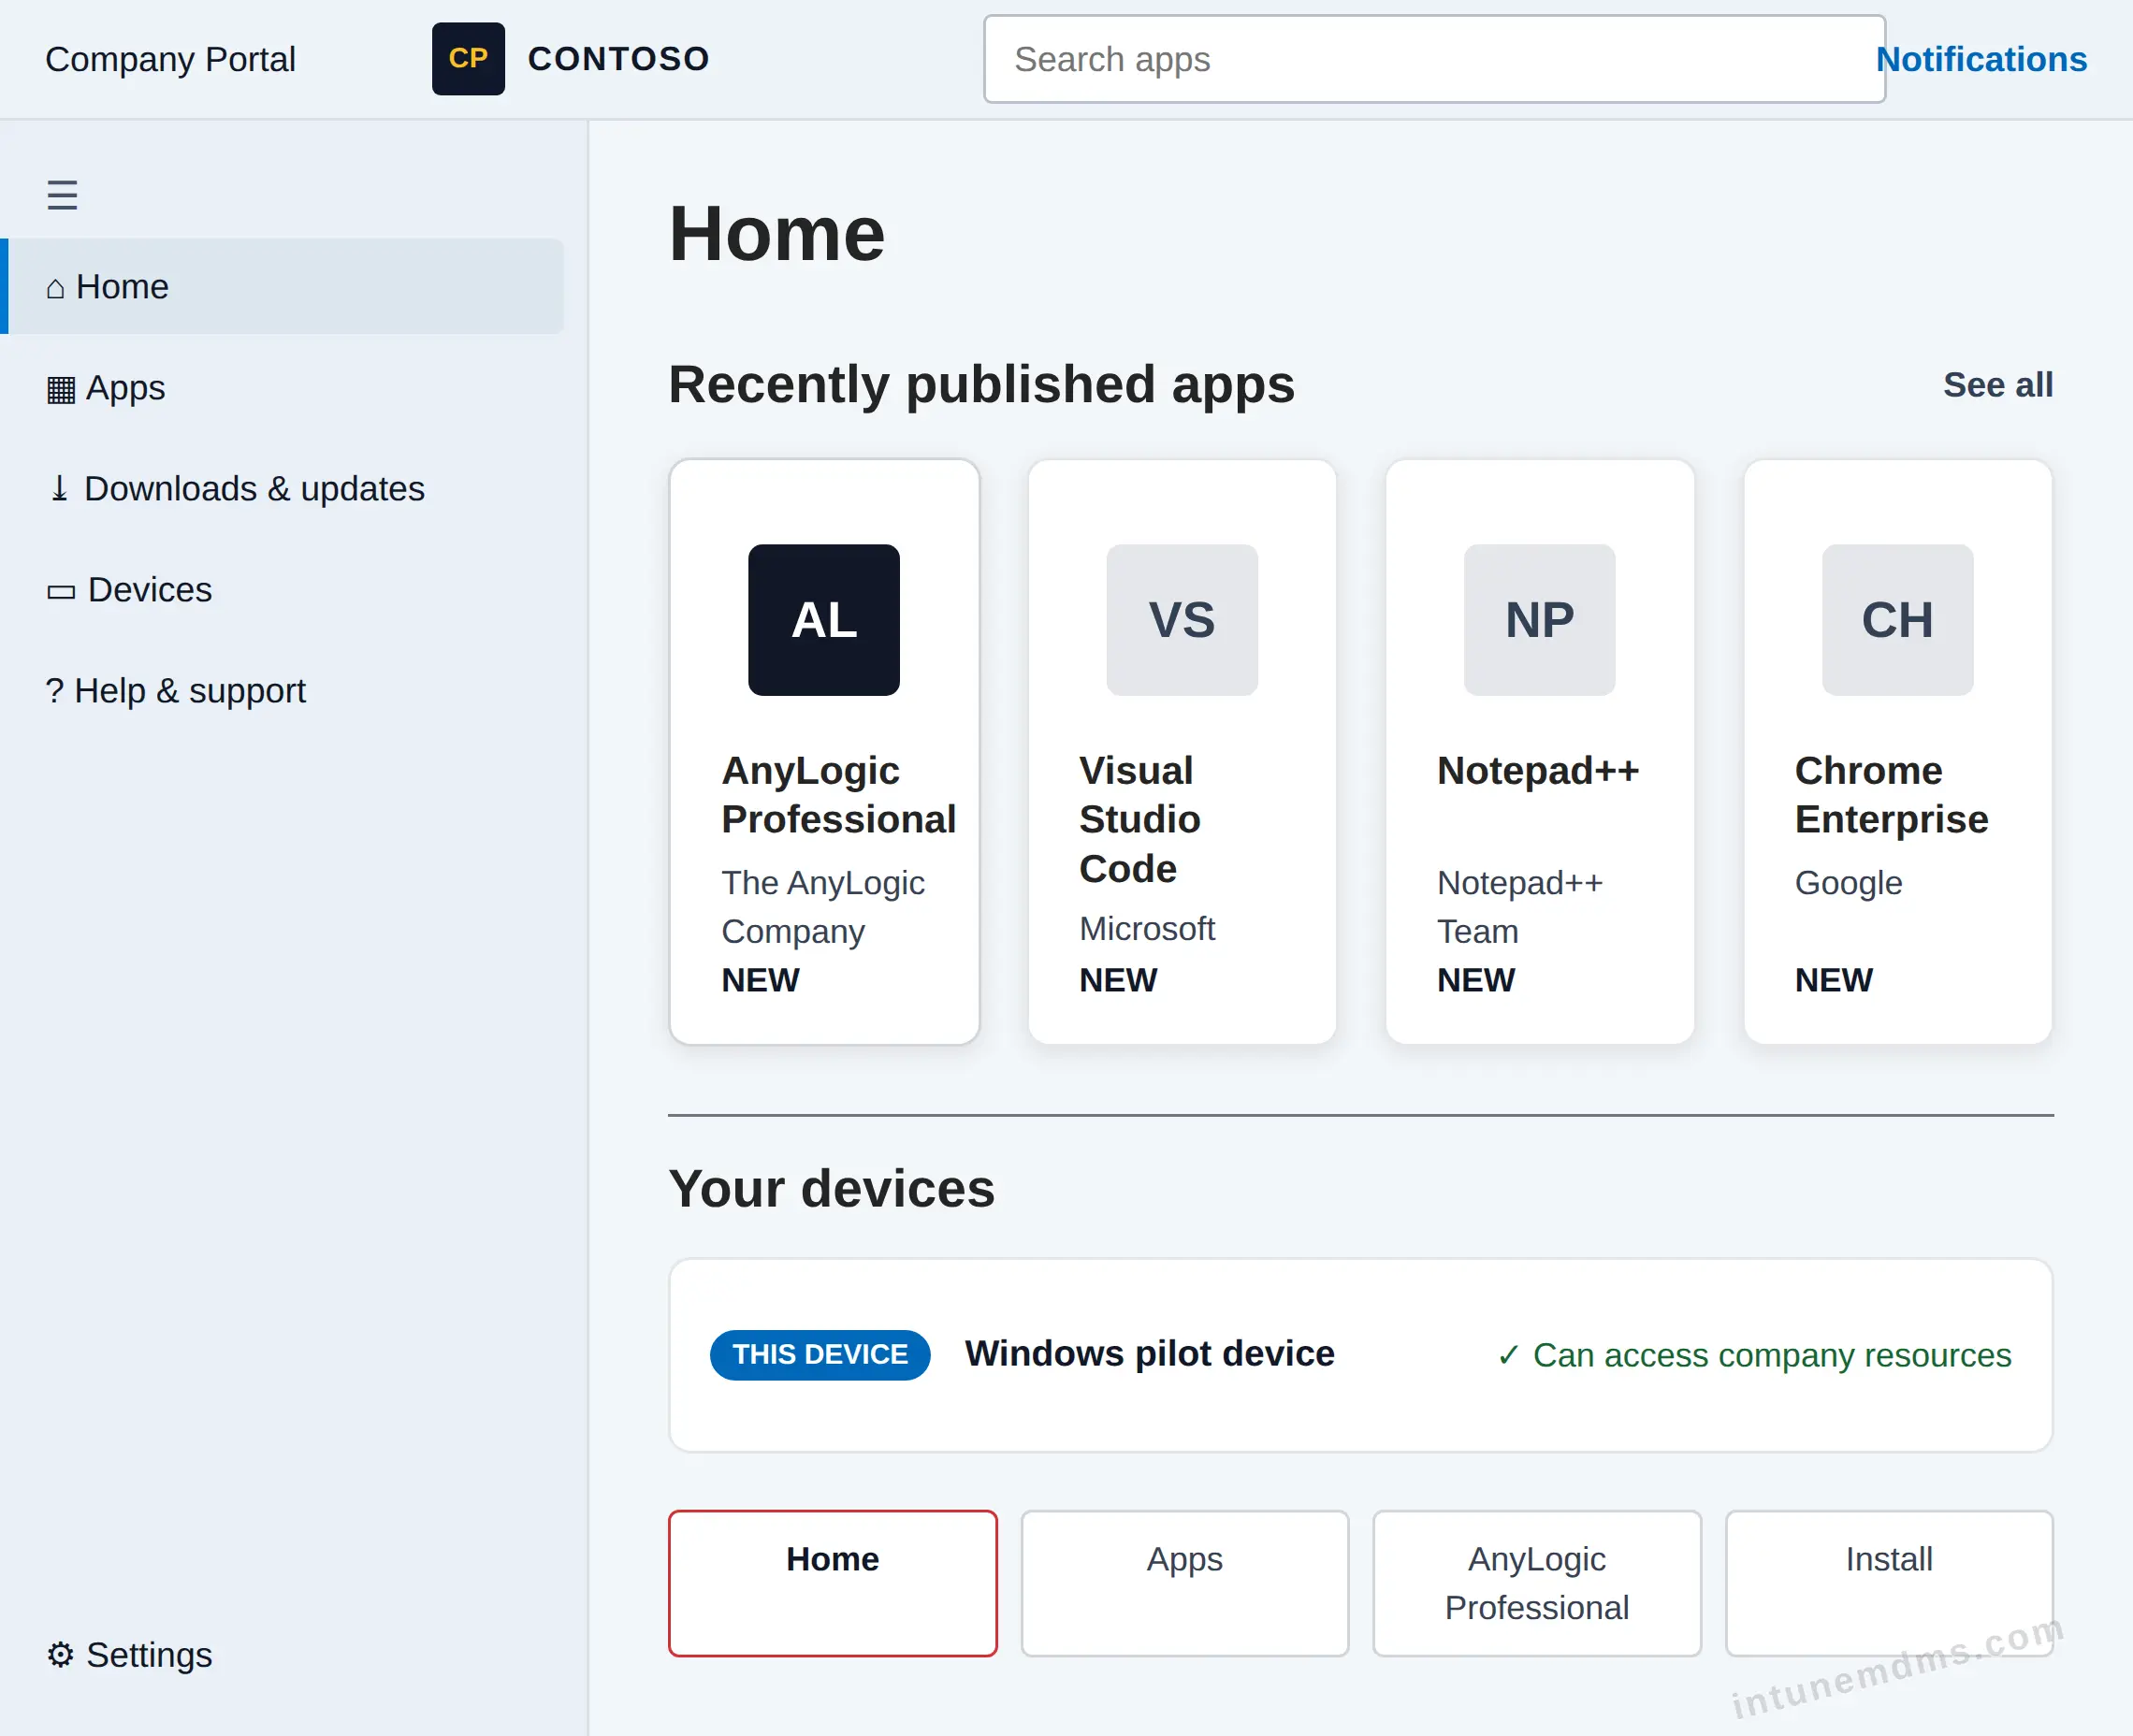
Task: Select the AL AnyLogic app icon
Action: pyautogui.click(x=823, y=620)
